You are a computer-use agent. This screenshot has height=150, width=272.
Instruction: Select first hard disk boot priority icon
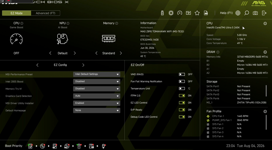pyautogui.click(x=30, y=146)
